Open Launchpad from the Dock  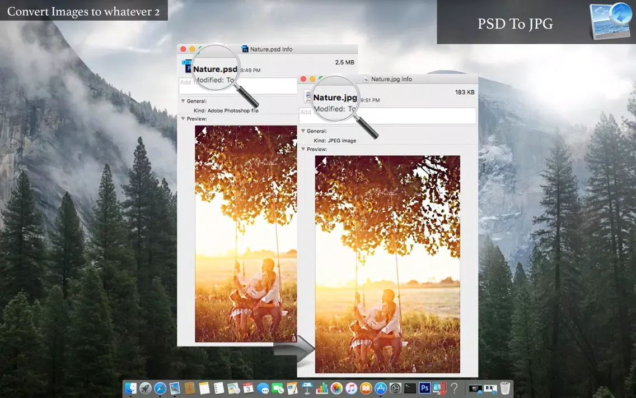pos(144,388)
